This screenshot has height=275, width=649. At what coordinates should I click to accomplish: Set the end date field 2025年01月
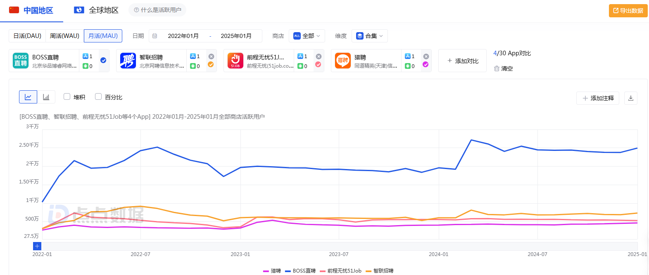[x=236, y=36]
